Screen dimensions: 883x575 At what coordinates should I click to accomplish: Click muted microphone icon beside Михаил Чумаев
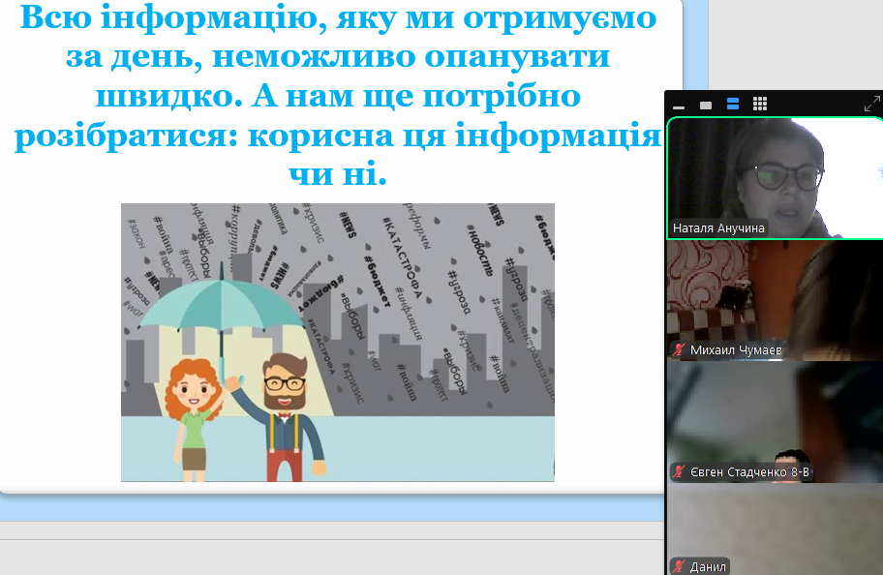(x=679, y=350)
